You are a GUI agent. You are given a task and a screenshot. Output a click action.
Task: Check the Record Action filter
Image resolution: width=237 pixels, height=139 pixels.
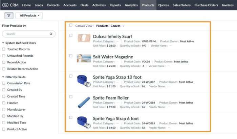4,62
